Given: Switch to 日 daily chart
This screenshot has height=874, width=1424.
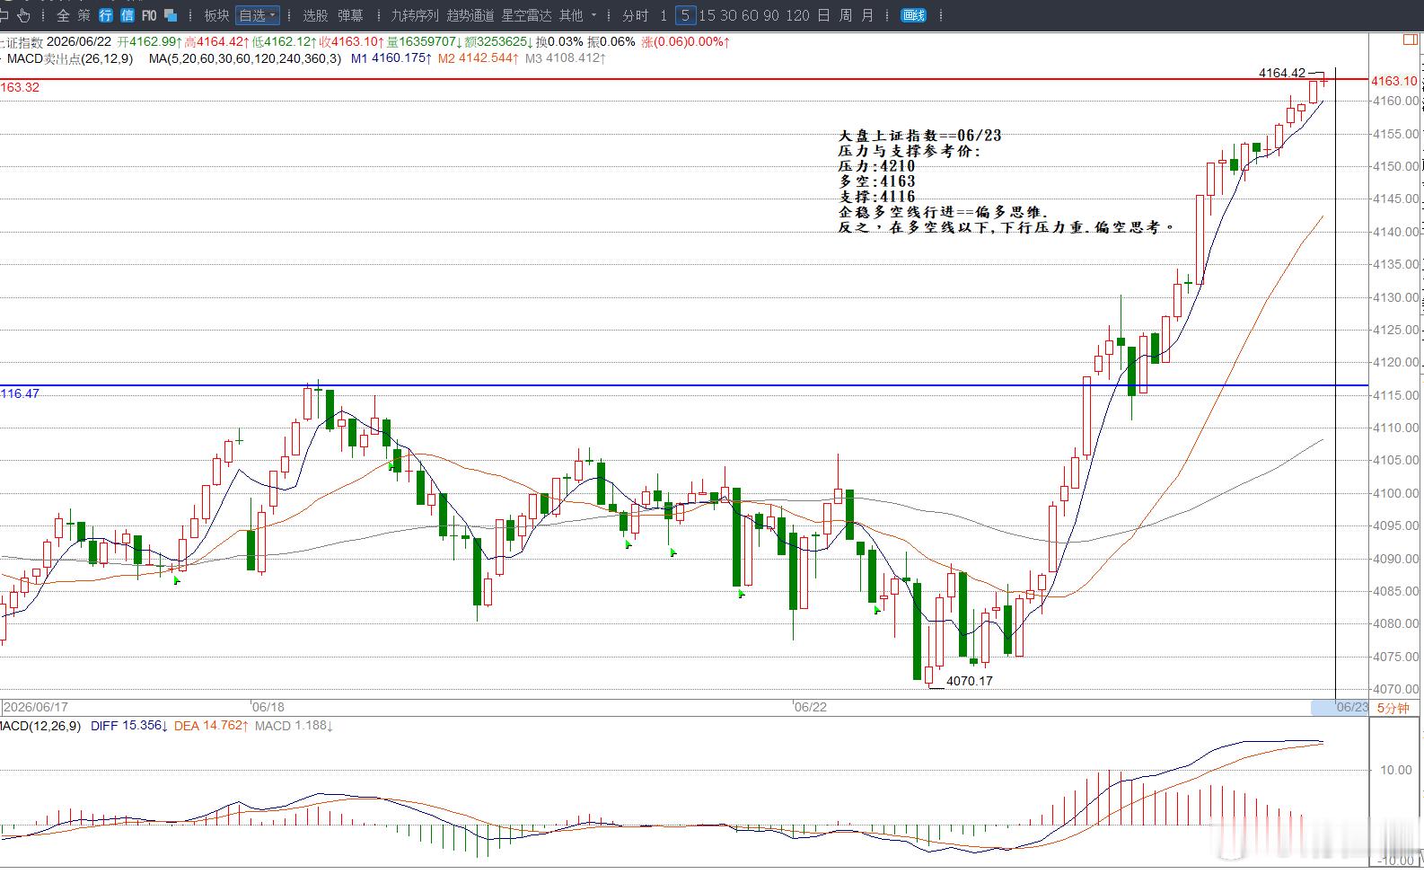Looking at the screenshot, I should [x=823, y=15].
